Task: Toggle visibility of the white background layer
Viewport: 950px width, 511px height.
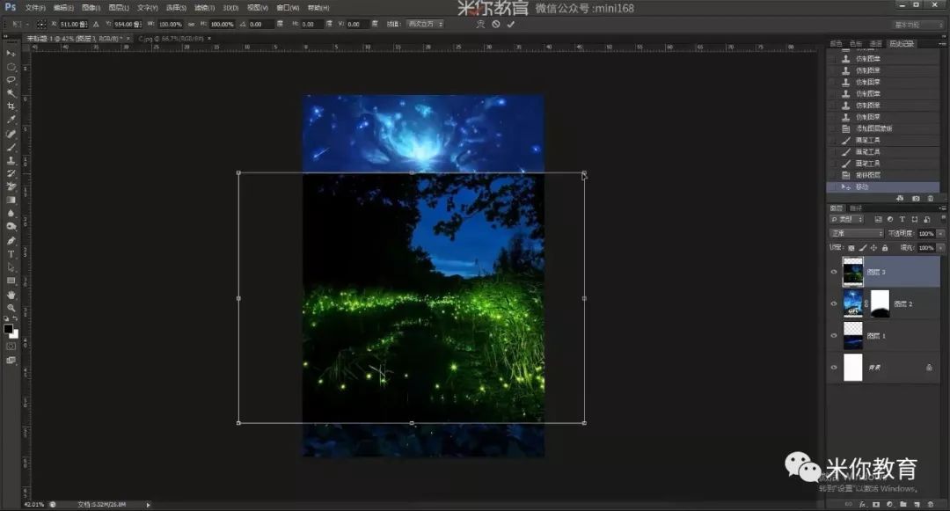Action: point(834,368)
